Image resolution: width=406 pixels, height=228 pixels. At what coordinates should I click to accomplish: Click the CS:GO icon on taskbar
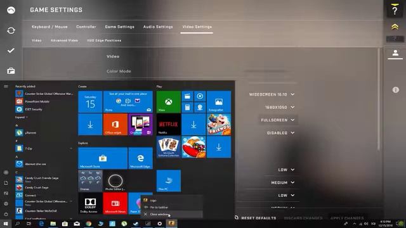point(171,224)
